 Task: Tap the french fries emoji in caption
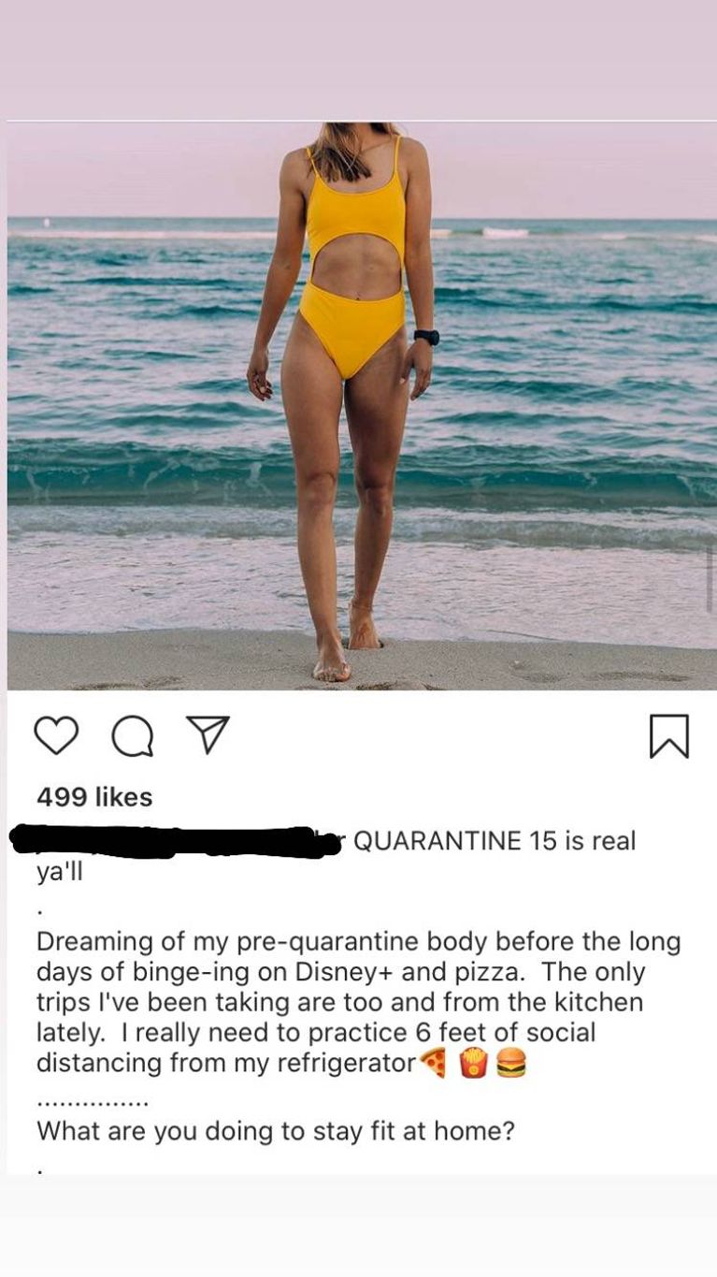pyautogui.click(x=474, y=1063)
